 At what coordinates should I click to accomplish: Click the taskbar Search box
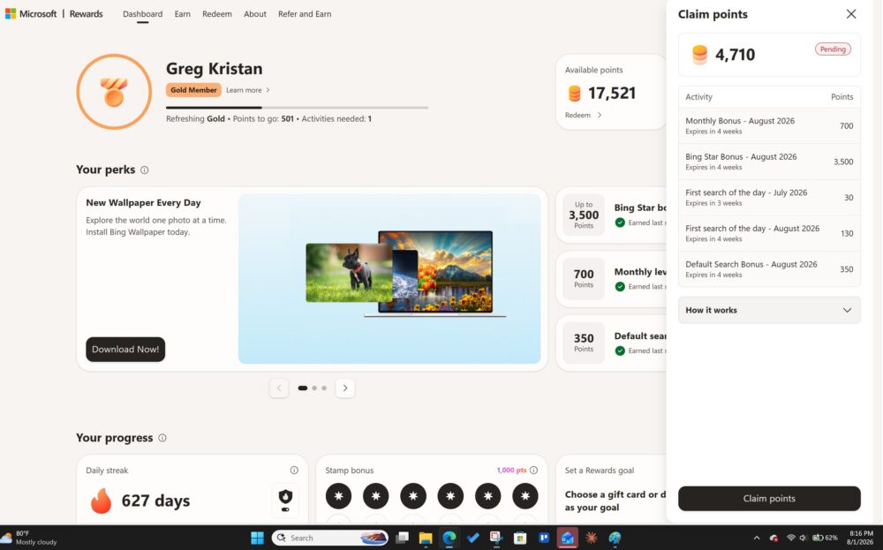(330, 538)
